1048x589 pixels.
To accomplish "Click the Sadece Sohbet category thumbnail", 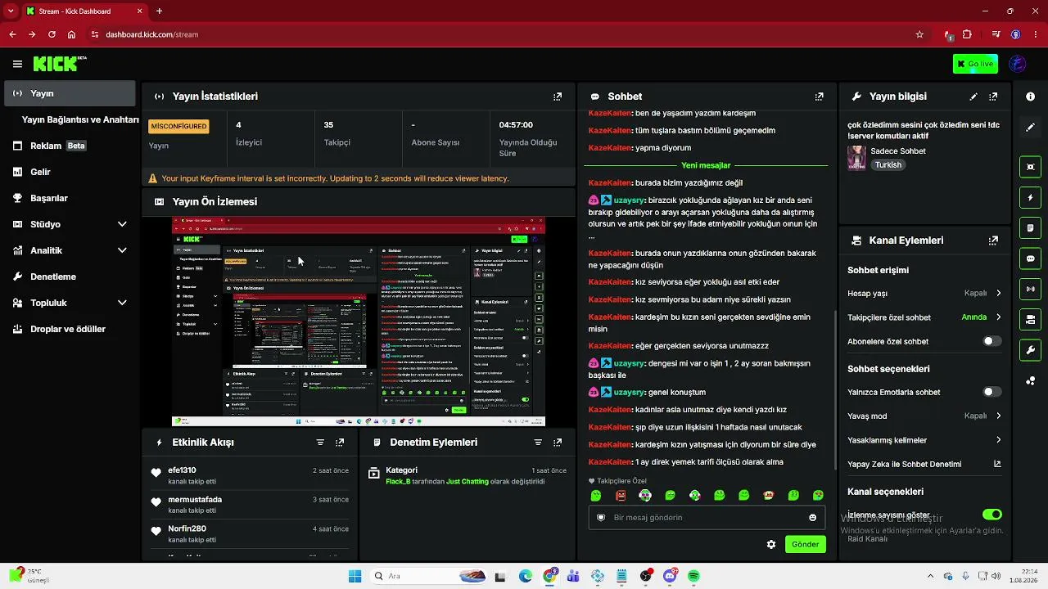I will click(857, 157).
